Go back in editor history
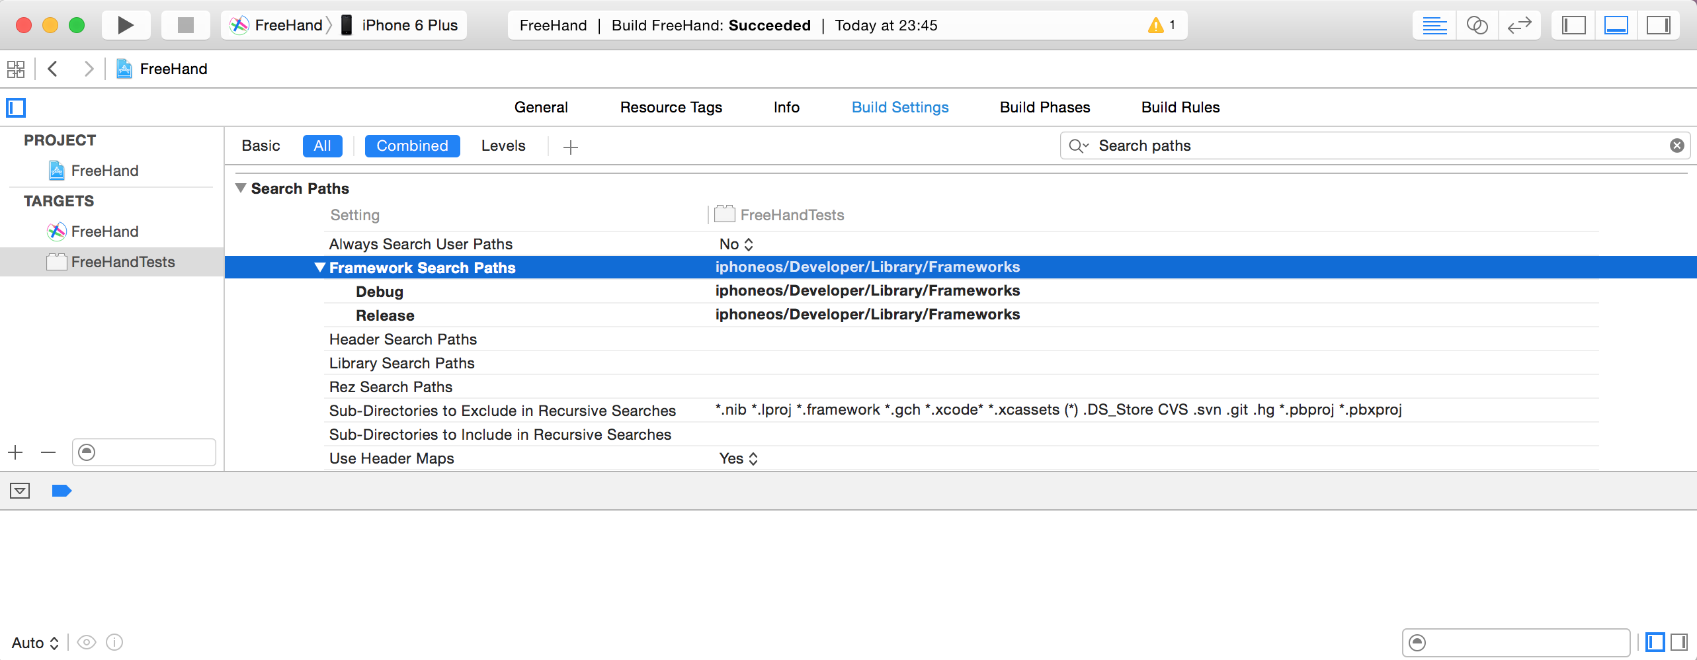The width and height of the screenshot is (1697, 660). coord(53,69)
